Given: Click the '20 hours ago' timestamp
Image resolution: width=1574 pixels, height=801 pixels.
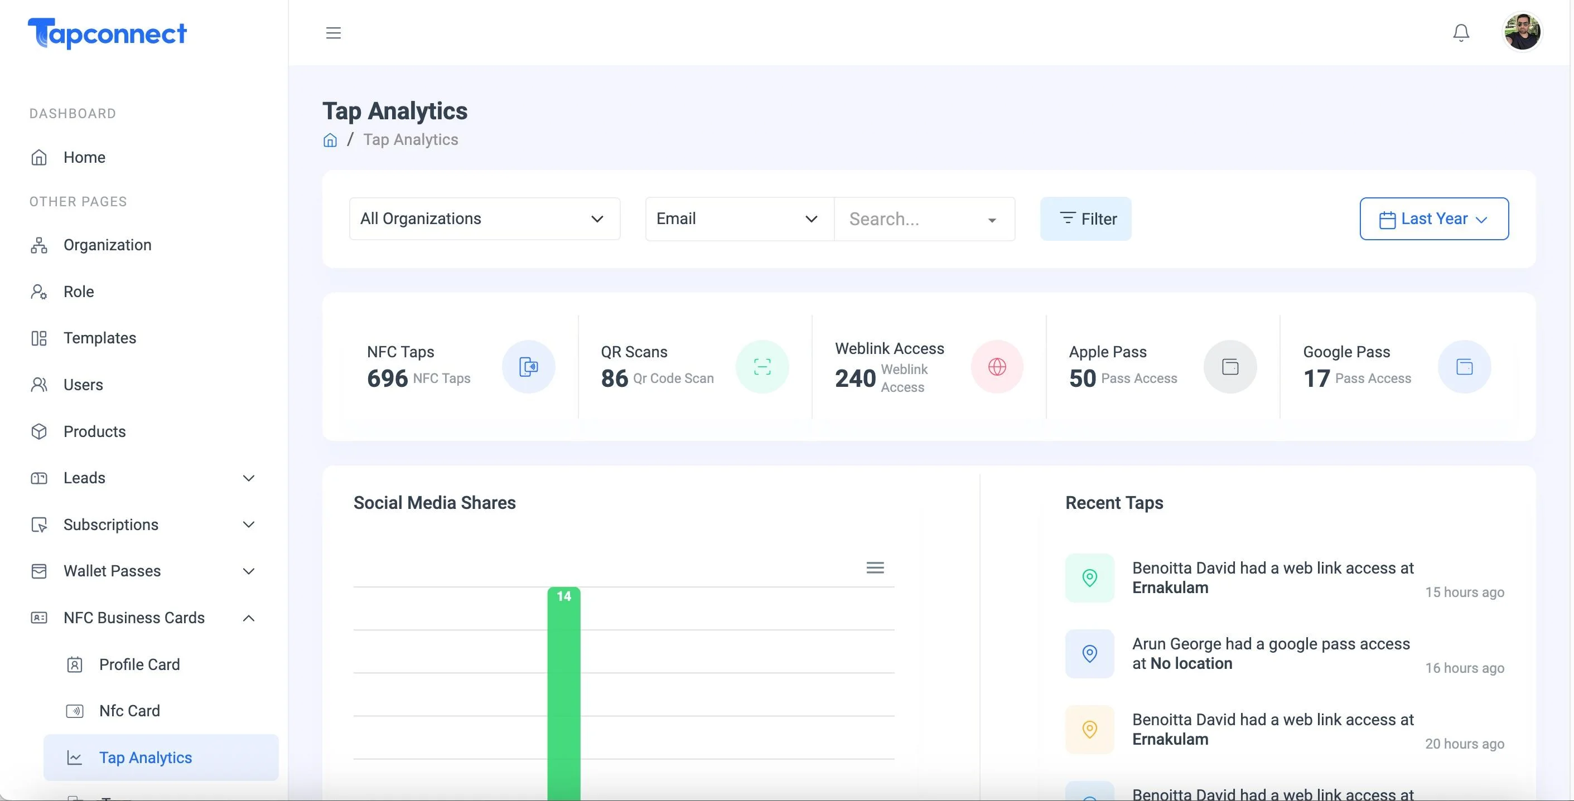Looking at the screenshot, I should (x=1465, y=744).
